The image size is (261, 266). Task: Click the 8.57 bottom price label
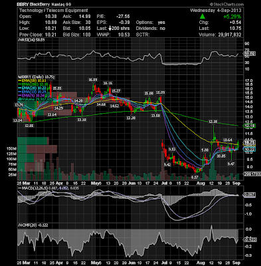pos(195,178)
